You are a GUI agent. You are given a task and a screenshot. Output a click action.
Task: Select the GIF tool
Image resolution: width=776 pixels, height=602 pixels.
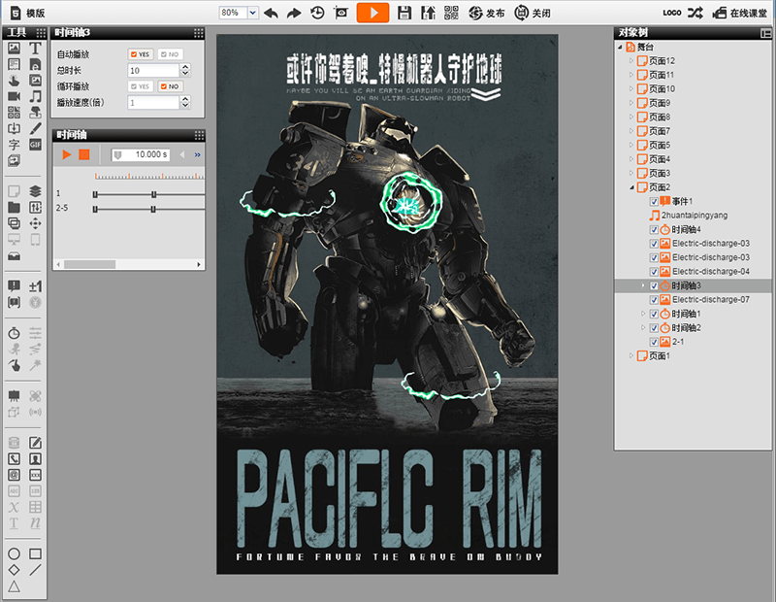coord(36,144)
